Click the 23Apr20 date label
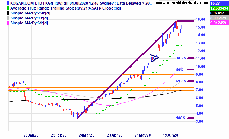 tap(115, 135)
